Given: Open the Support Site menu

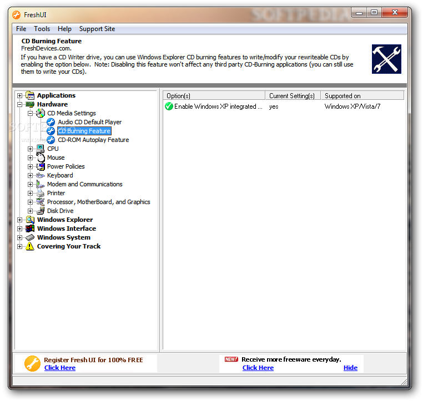Looking at the screenshot, I should click(x=97, y=29).
